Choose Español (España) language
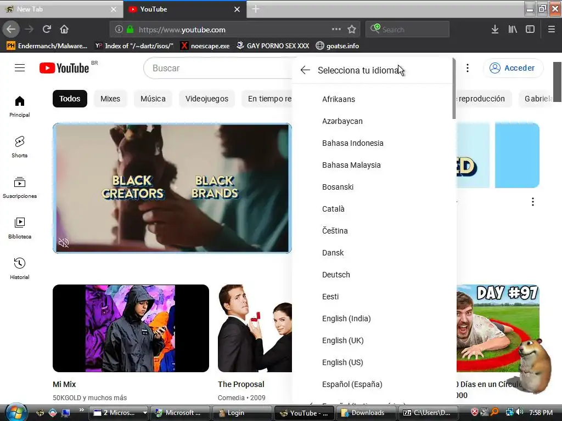Viewport: 562px width, 421px height. (373, 384)
